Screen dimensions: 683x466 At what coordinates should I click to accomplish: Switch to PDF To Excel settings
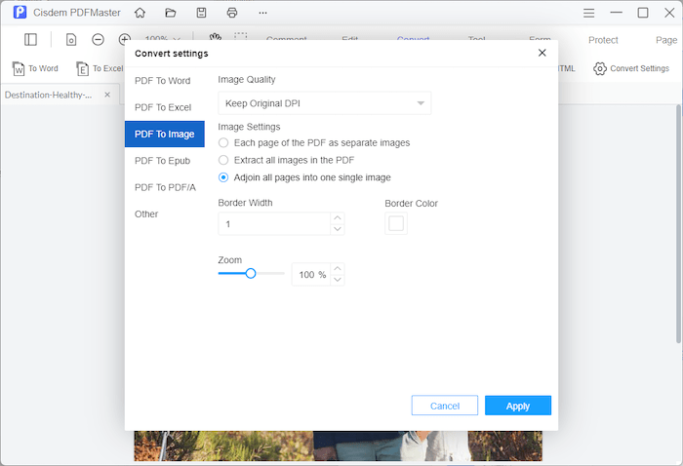(x=162, y=107)
